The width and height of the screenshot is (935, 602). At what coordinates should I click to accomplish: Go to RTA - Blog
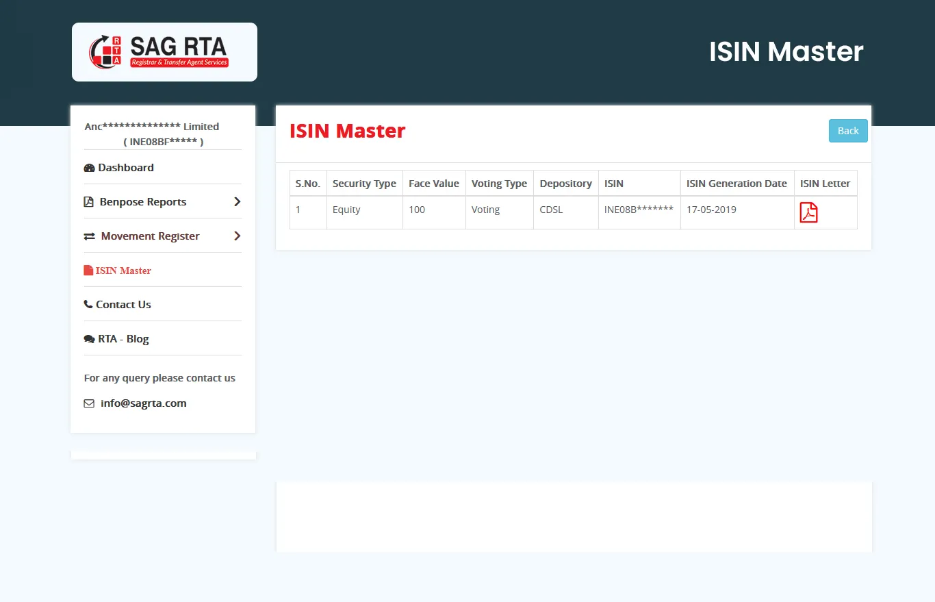(123, 339)
